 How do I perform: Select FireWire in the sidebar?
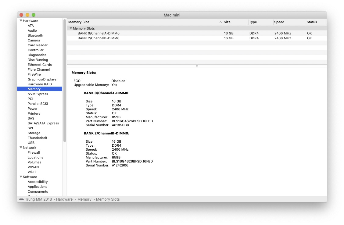34,74
